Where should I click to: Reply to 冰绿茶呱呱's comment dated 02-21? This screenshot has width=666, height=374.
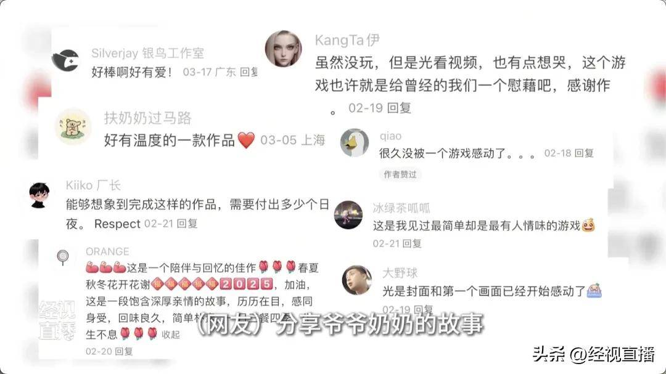pos(411,243)
